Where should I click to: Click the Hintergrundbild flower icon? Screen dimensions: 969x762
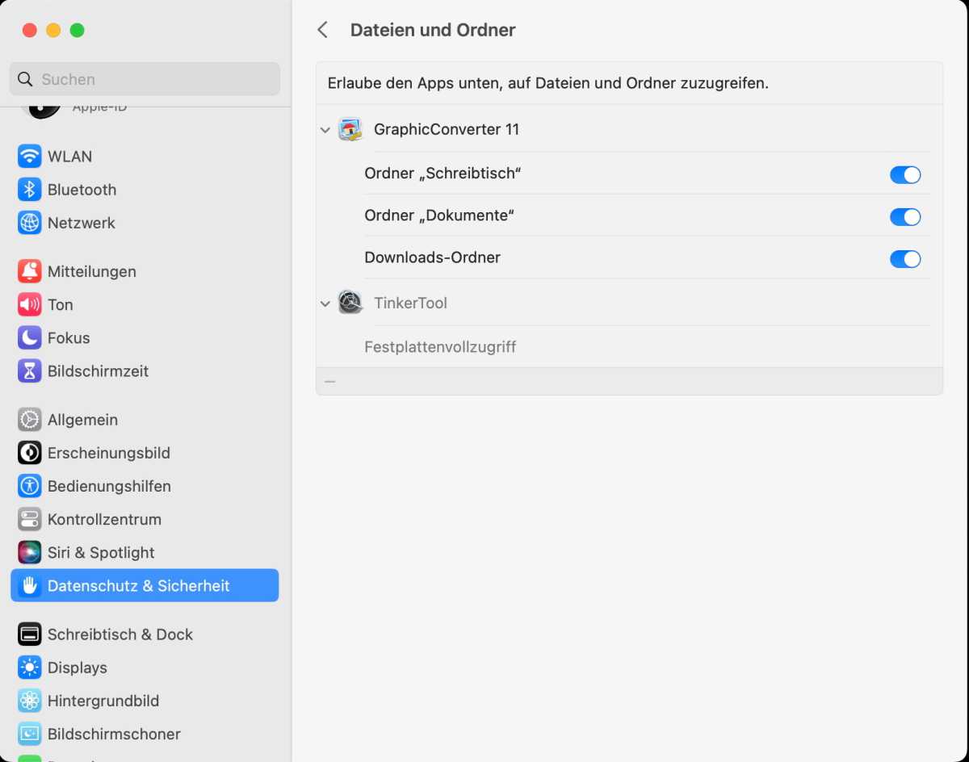click(x=30, y=701)
